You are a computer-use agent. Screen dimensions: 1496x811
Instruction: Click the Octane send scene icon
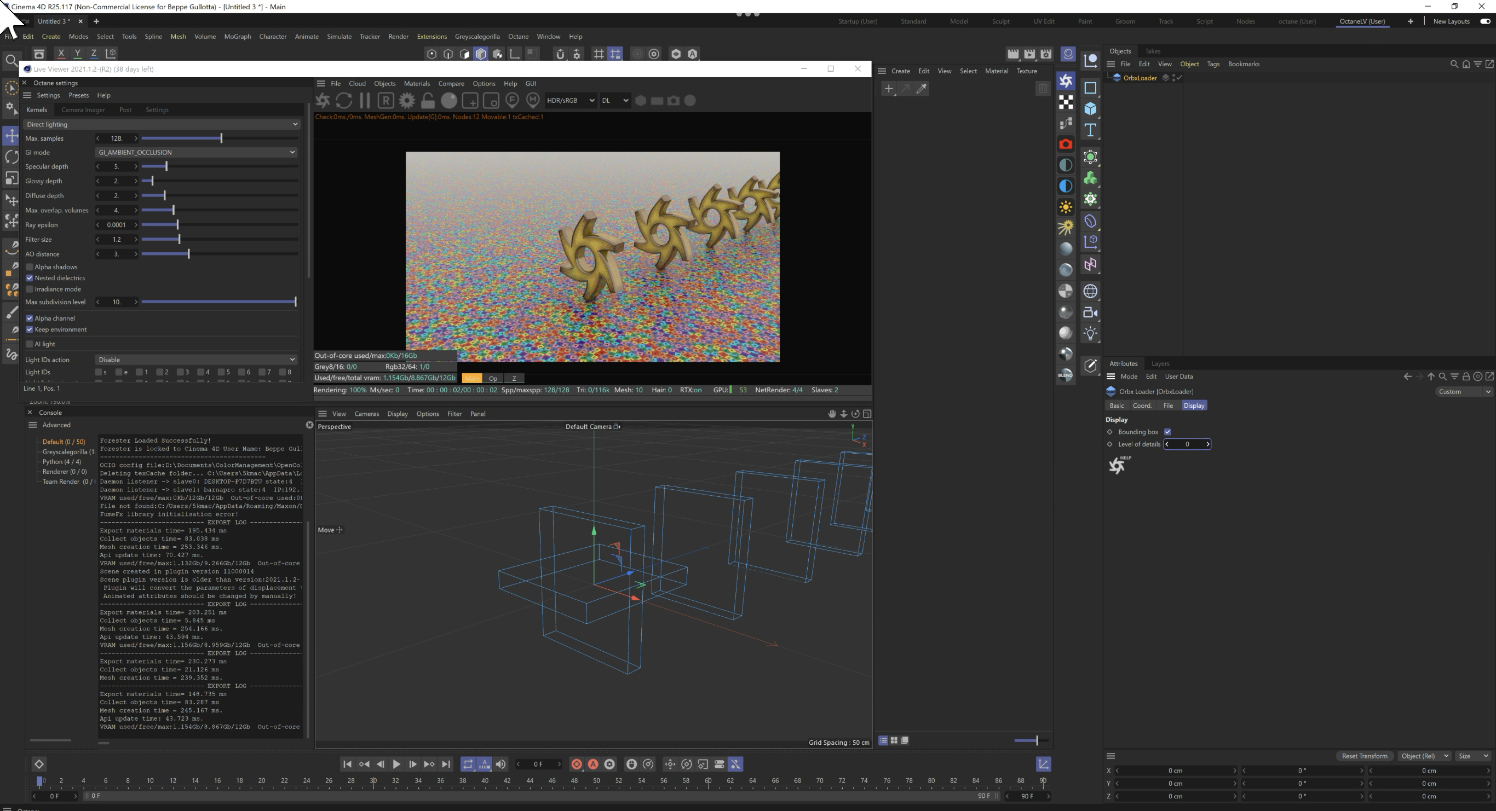[x=323, y=101]
